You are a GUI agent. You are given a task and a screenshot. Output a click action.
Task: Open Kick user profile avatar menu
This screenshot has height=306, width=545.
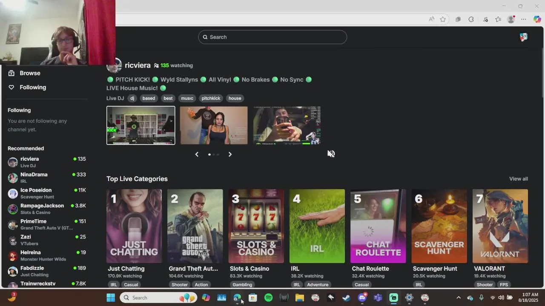pos(524,37)
